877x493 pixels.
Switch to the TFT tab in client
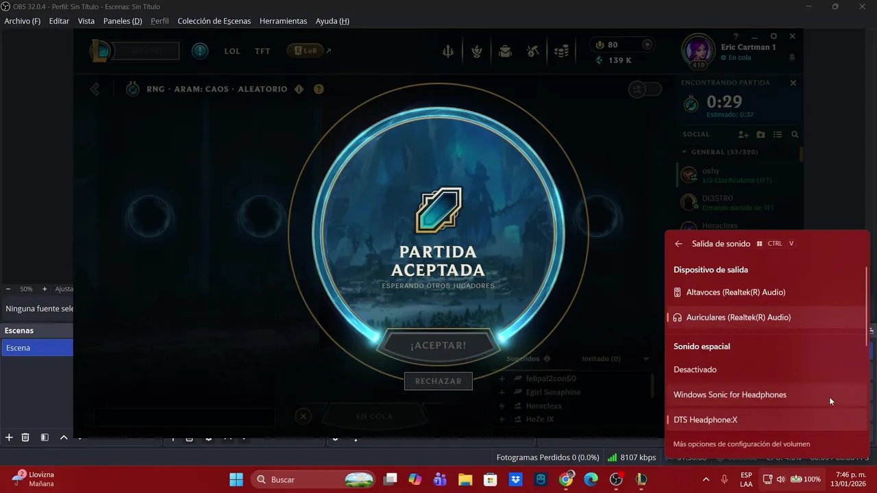coord(262,51)
